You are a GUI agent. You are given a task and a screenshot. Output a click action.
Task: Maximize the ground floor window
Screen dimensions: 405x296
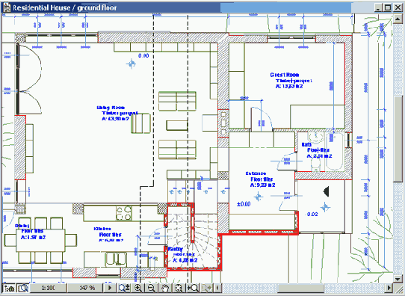pyautogui.click(x=387, y=7)
